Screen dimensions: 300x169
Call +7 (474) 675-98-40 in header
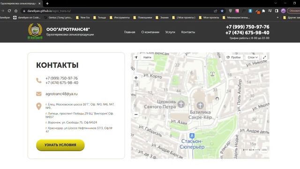(247, 33)
